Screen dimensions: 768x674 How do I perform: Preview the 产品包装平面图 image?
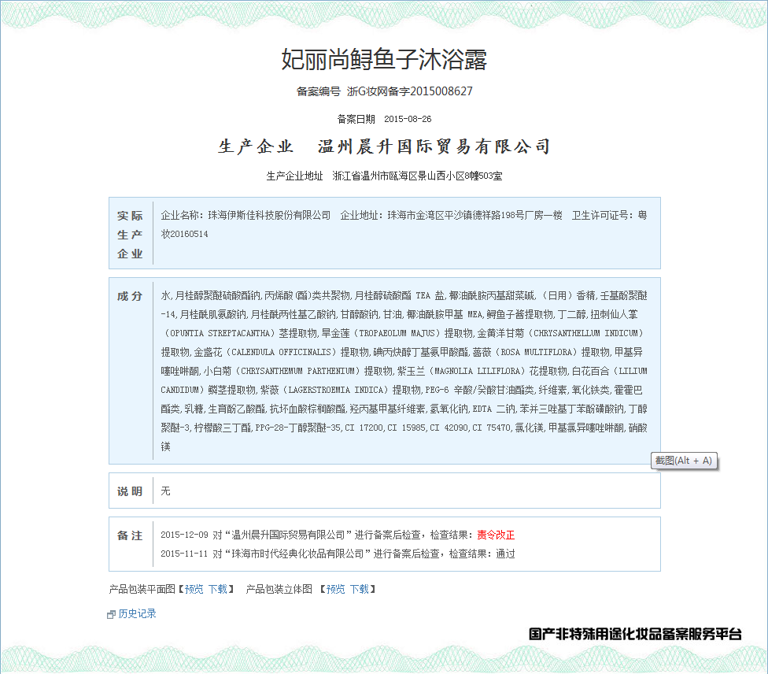click(194, 589)
